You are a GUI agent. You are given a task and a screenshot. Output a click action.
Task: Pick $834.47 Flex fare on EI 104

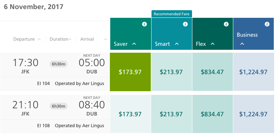[x=212, y=72]
